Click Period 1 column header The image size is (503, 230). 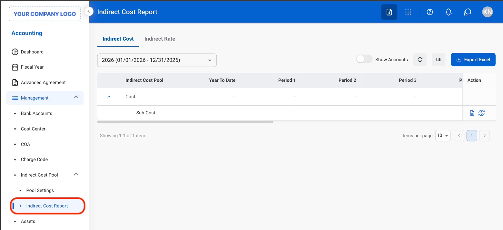(287, 80)
